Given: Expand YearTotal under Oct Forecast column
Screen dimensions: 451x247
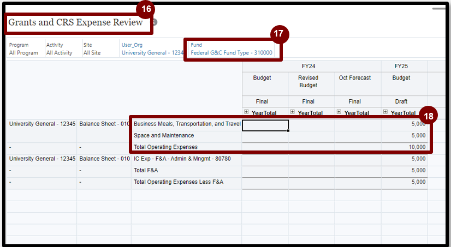Looking at the screenshot, I should point(339,112).
